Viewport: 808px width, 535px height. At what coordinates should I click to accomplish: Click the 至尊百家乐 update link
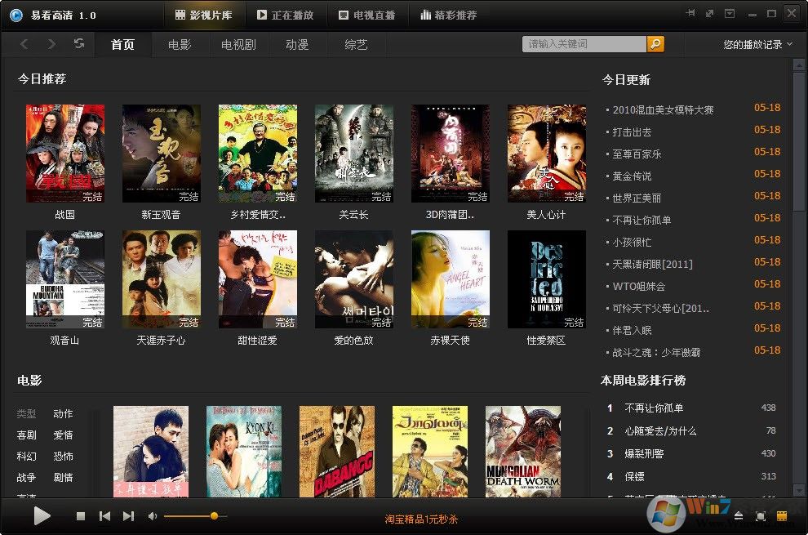(637, 154)
